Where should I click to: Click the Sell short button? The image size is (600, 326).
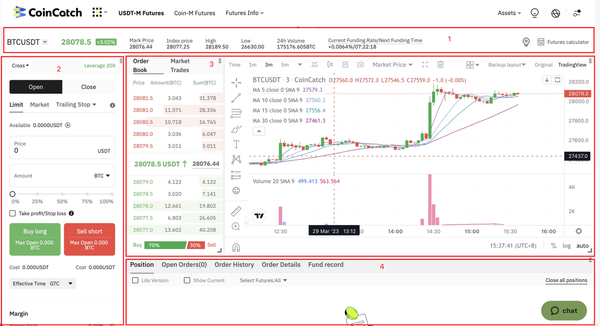coord(90,239)
